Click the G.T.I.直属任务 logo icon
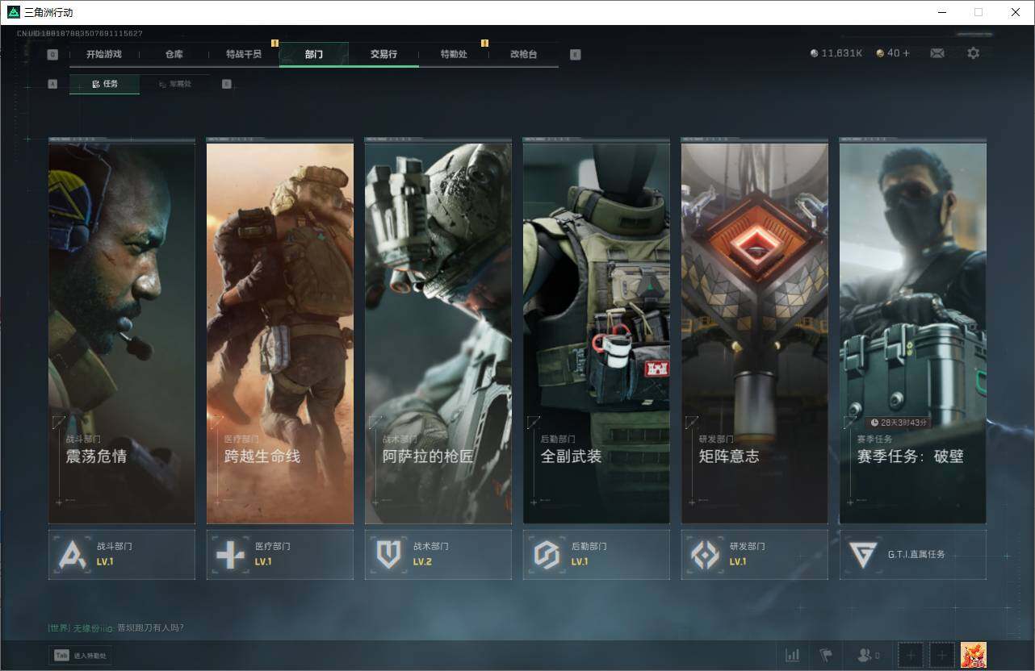The image size is (1035, 671). (863, 555)
